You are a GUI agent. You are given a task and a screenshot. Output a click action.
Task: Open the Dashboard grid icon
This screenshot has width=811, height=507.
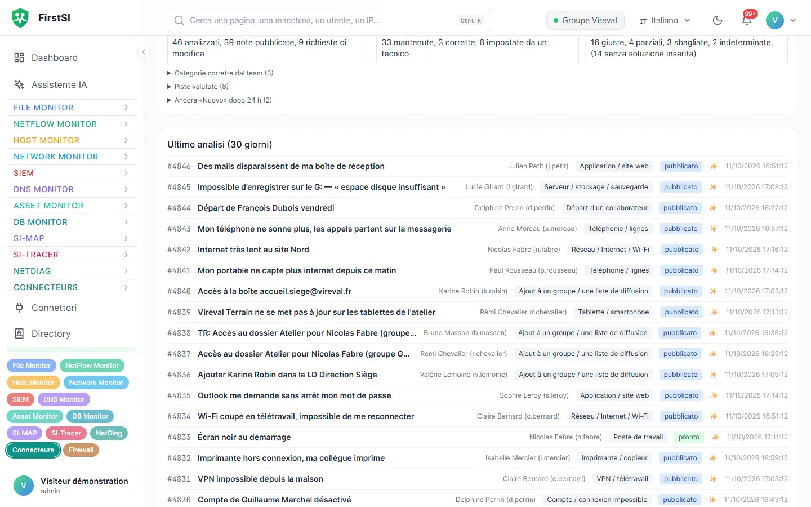(x=19, y=57)
